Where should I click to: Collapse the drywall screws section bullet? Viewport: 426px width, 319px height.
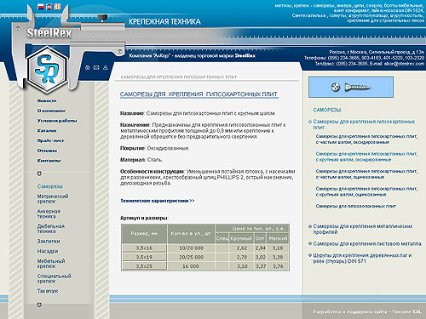click(x=310, y=122)
